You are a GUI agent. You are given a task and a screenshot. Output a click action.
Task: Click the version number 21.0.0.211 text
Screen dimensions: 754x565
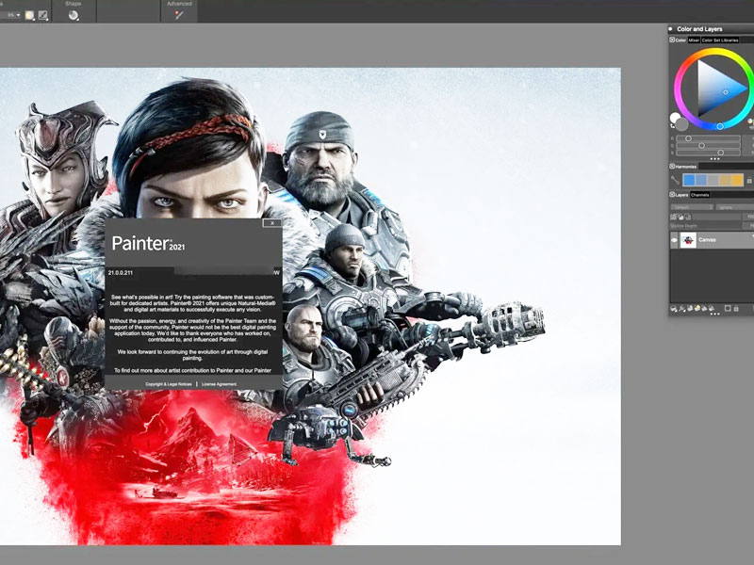[x=121, y=272]
